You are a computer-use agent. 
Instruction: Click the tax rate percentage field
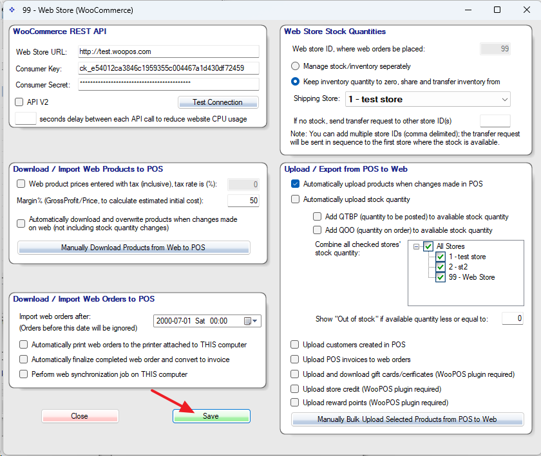243,185
